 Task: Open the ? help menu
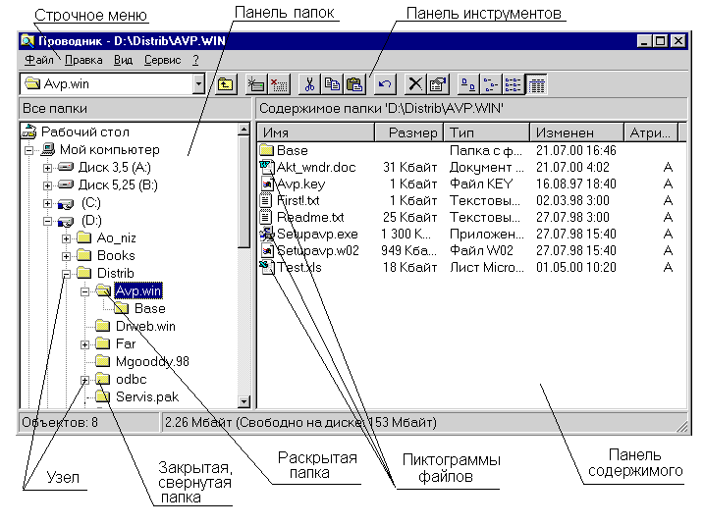(195, 60)
